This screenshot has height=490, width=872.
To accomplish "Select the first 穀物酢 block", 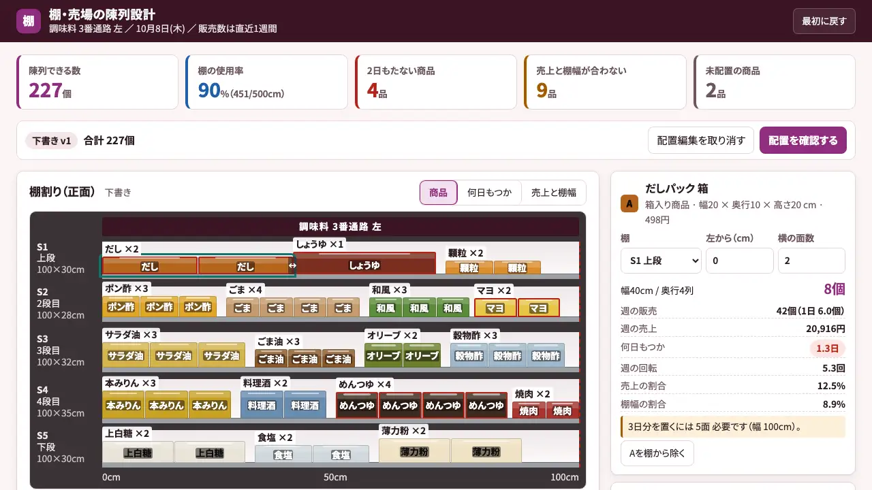I will (x=469, y=355).
